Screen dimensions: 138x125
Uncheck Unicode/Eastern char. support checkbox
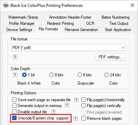coord(14,118)
